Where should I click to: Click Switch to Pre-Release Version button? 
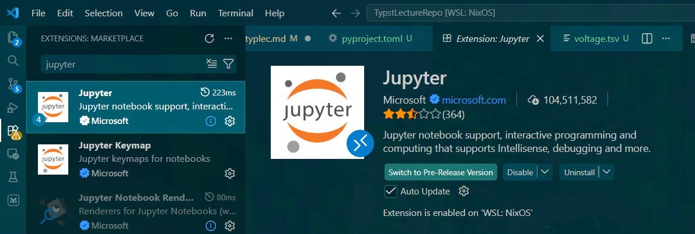point(441,172)
